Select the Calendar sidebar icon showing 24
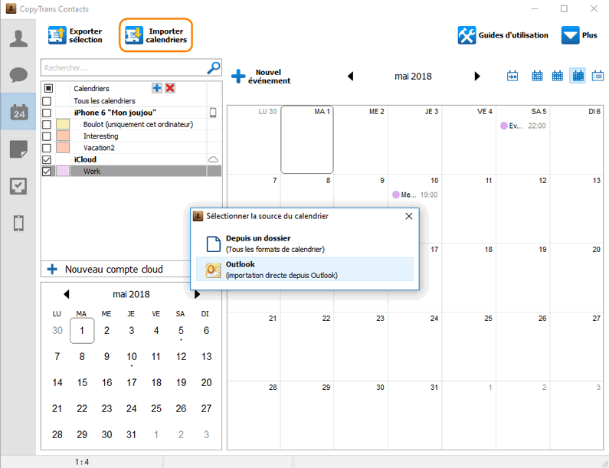 [19, 112]
